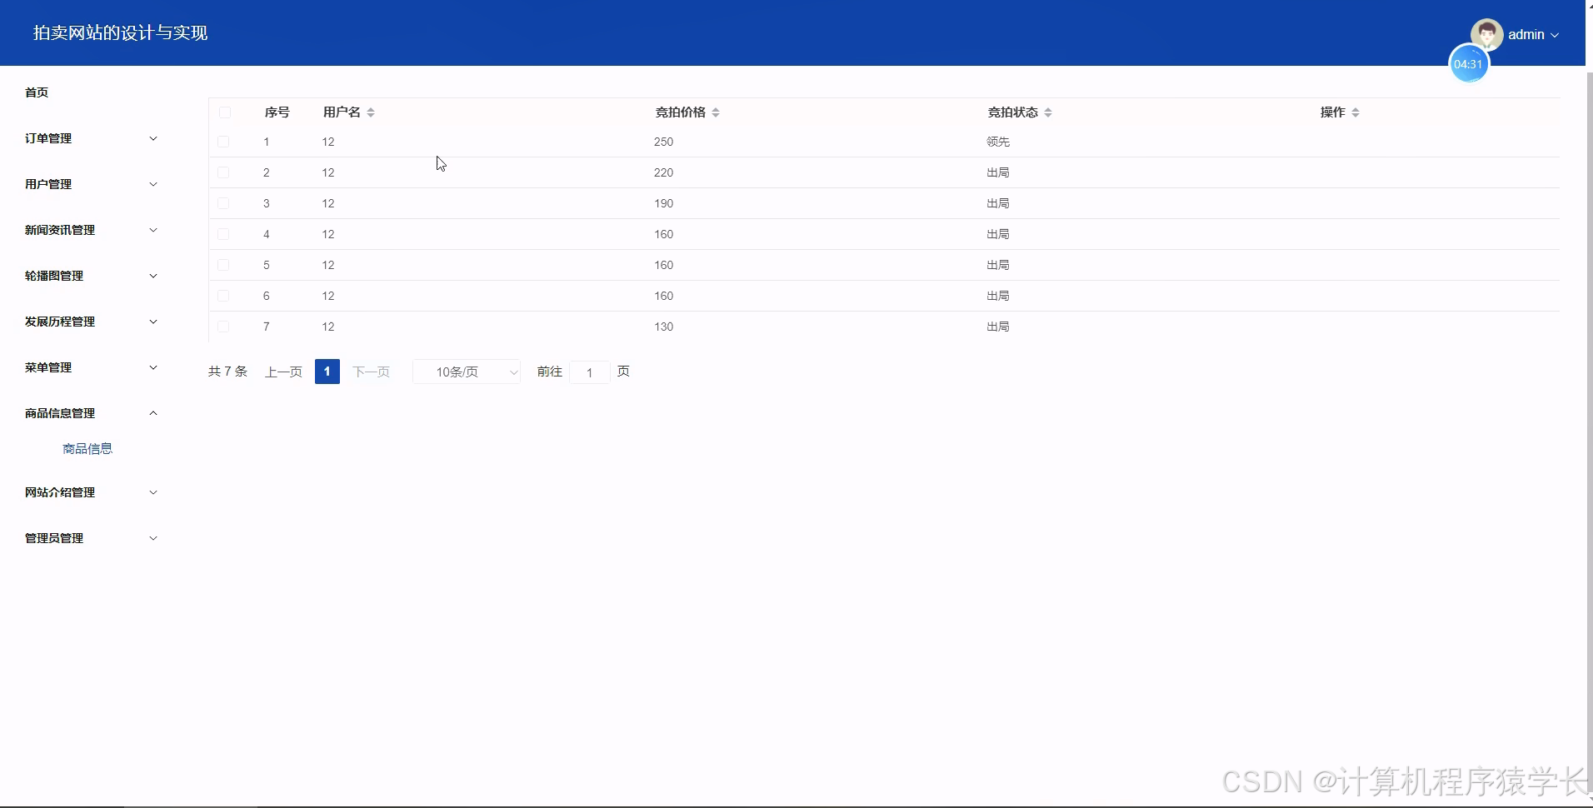This screenshot has width=1593, height=808.
Task: Check the checkbox on row 4
Action: click(223, 233)
